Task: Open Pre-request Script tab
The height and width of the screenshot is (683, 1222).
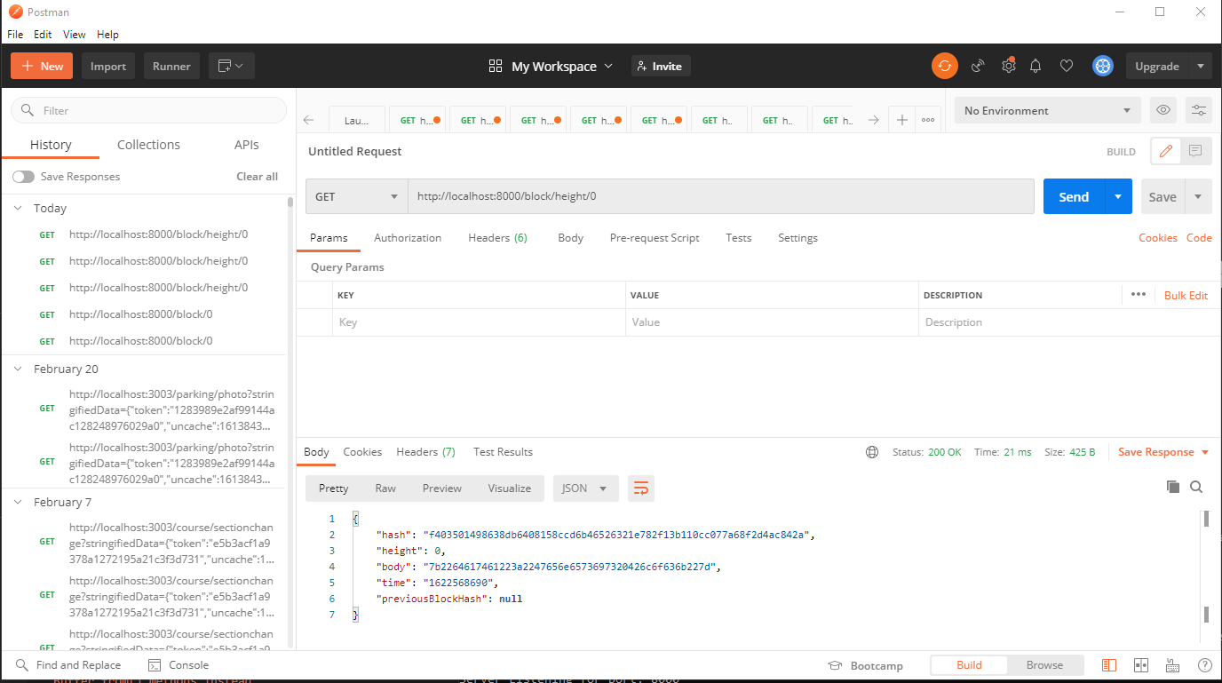Action: (x=655, y=238)
